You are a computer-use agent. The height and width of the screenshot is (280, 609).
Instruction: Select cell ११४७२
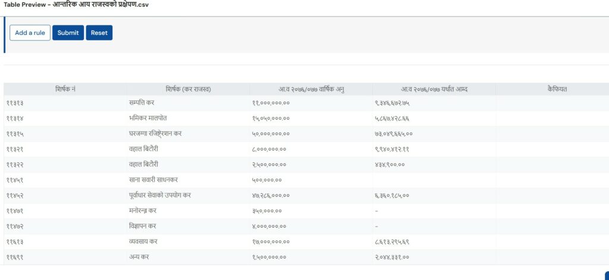[65, 226]
